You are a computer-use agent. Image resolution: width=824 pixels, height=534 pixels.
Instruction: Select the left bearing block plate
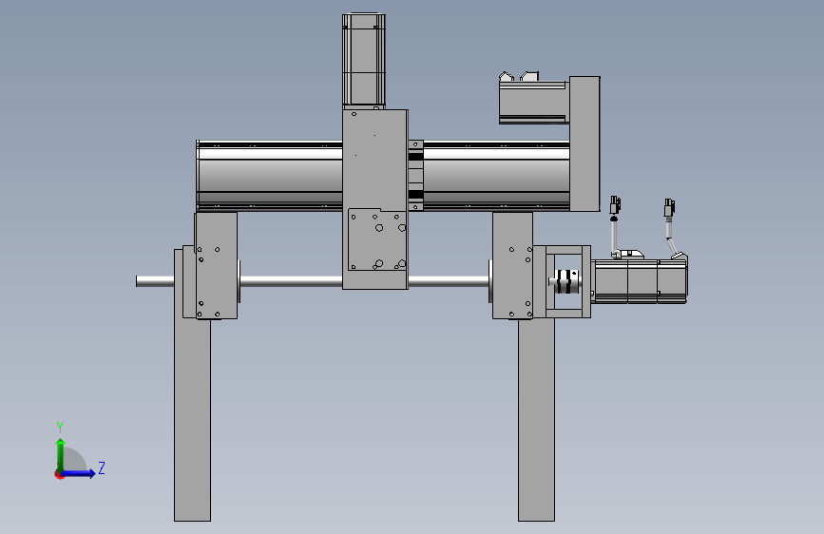click(x=216, y=265)
